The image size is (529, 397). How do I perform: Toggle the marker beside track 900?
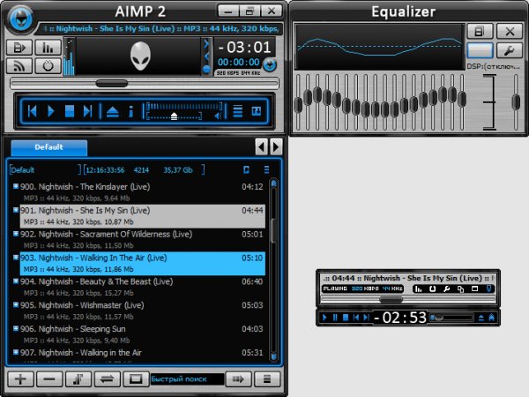click(x=16, y=186)
